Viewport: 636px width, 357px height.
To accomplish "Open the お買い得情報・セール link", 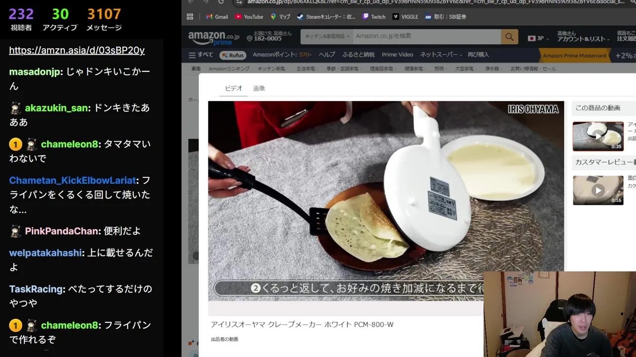I will point(533,69).
